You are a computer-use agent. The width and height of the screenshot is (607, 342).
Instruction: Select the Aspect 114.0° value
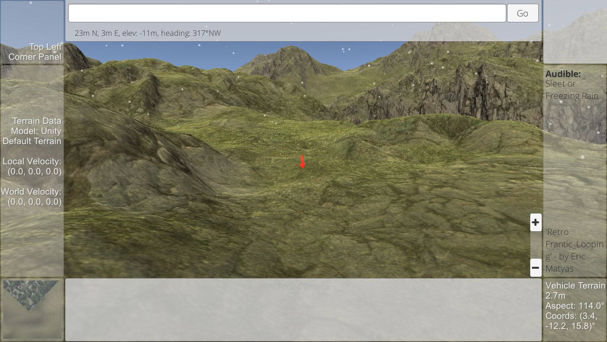(572, 306)
